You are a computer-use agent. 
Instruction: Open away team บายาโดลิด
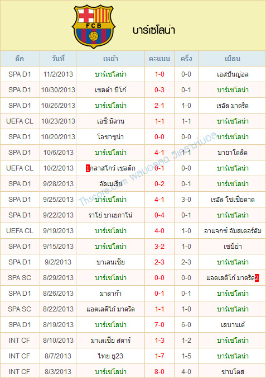click(x=233, y=153)
